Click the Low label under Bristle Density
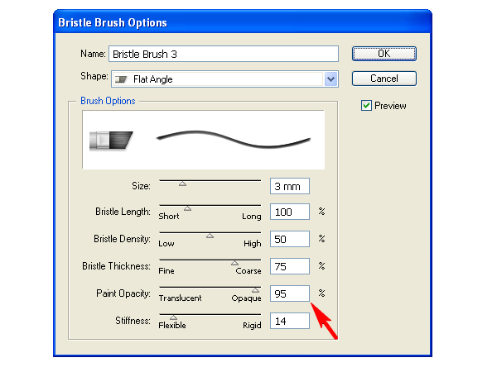Image resolution: width=497 pixels, height=372 pixels. click(x=166, y=244)
